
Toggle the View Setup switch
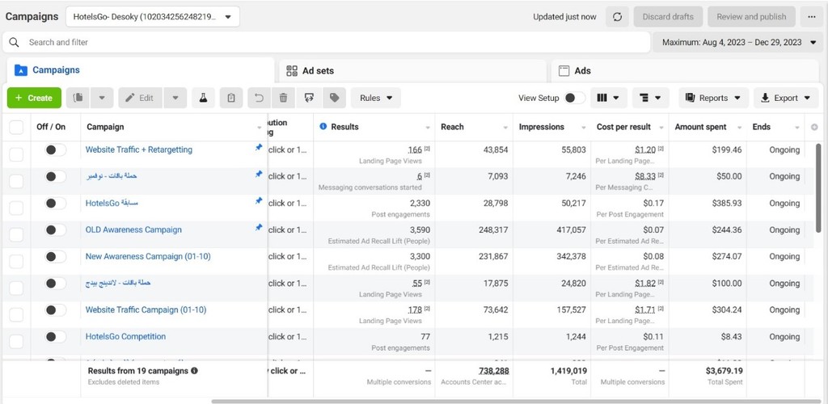coord(575,98)
